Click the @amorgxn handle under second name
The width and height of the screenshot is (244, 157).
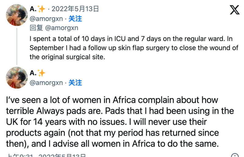(x=46, y=83)
